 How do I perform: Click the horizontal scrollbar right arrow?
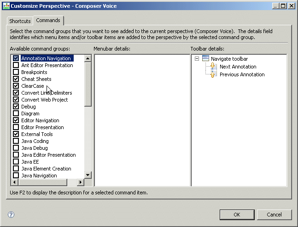80,182
